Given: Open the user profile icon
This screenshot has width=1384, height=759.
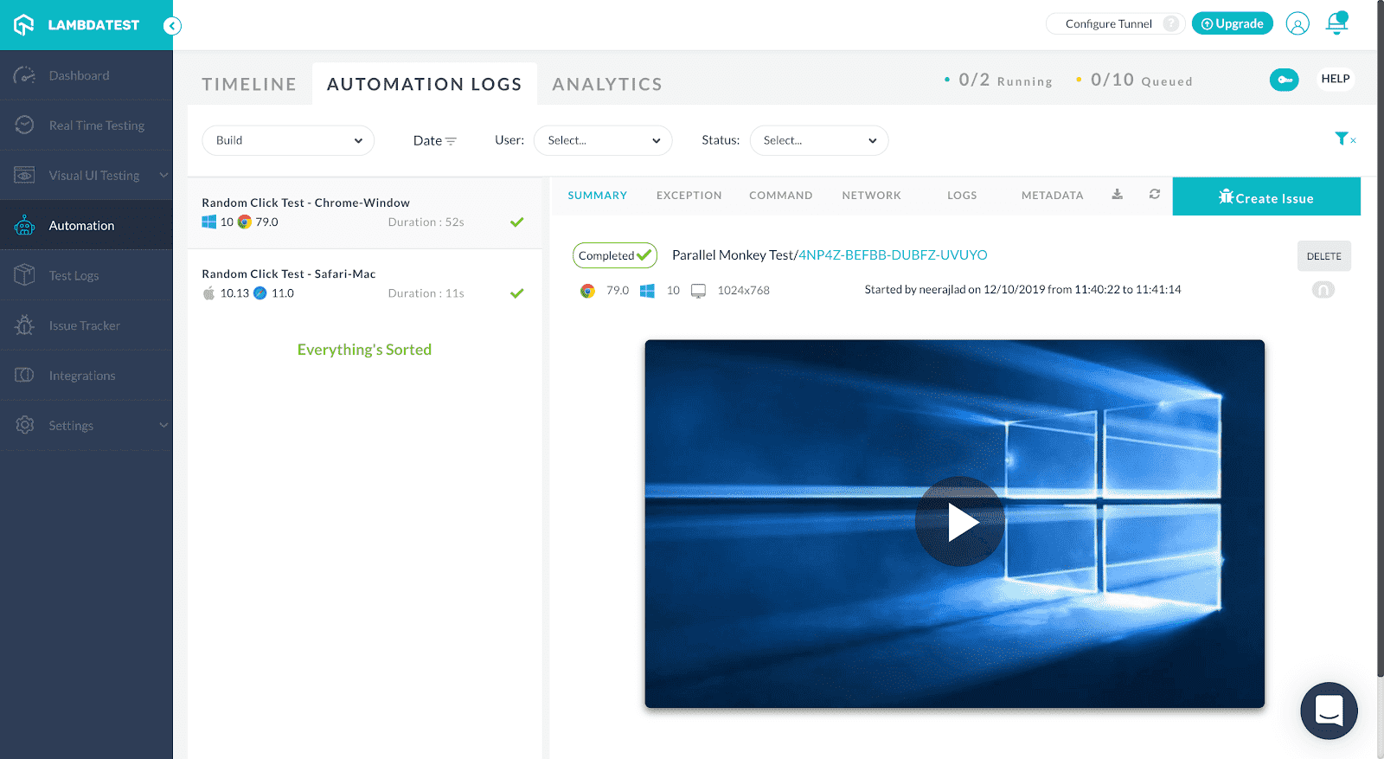Looking at the screenshot, I should 1297,23.
